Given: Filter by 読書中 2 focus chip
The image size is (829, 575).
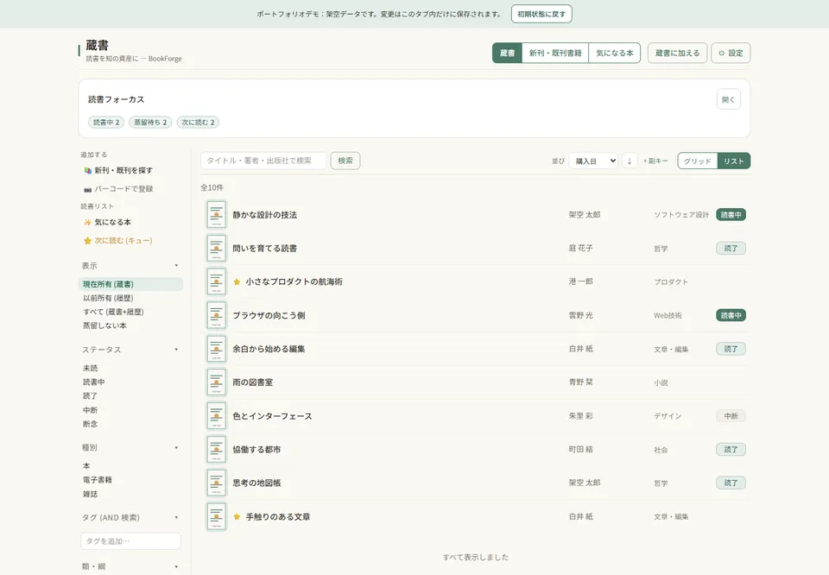Looking at the screenshot, I should [x=106, y=122].
